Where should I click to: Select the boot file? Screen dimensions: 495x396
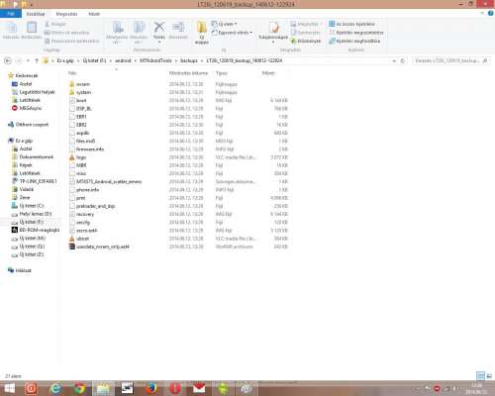pos(78,100)
